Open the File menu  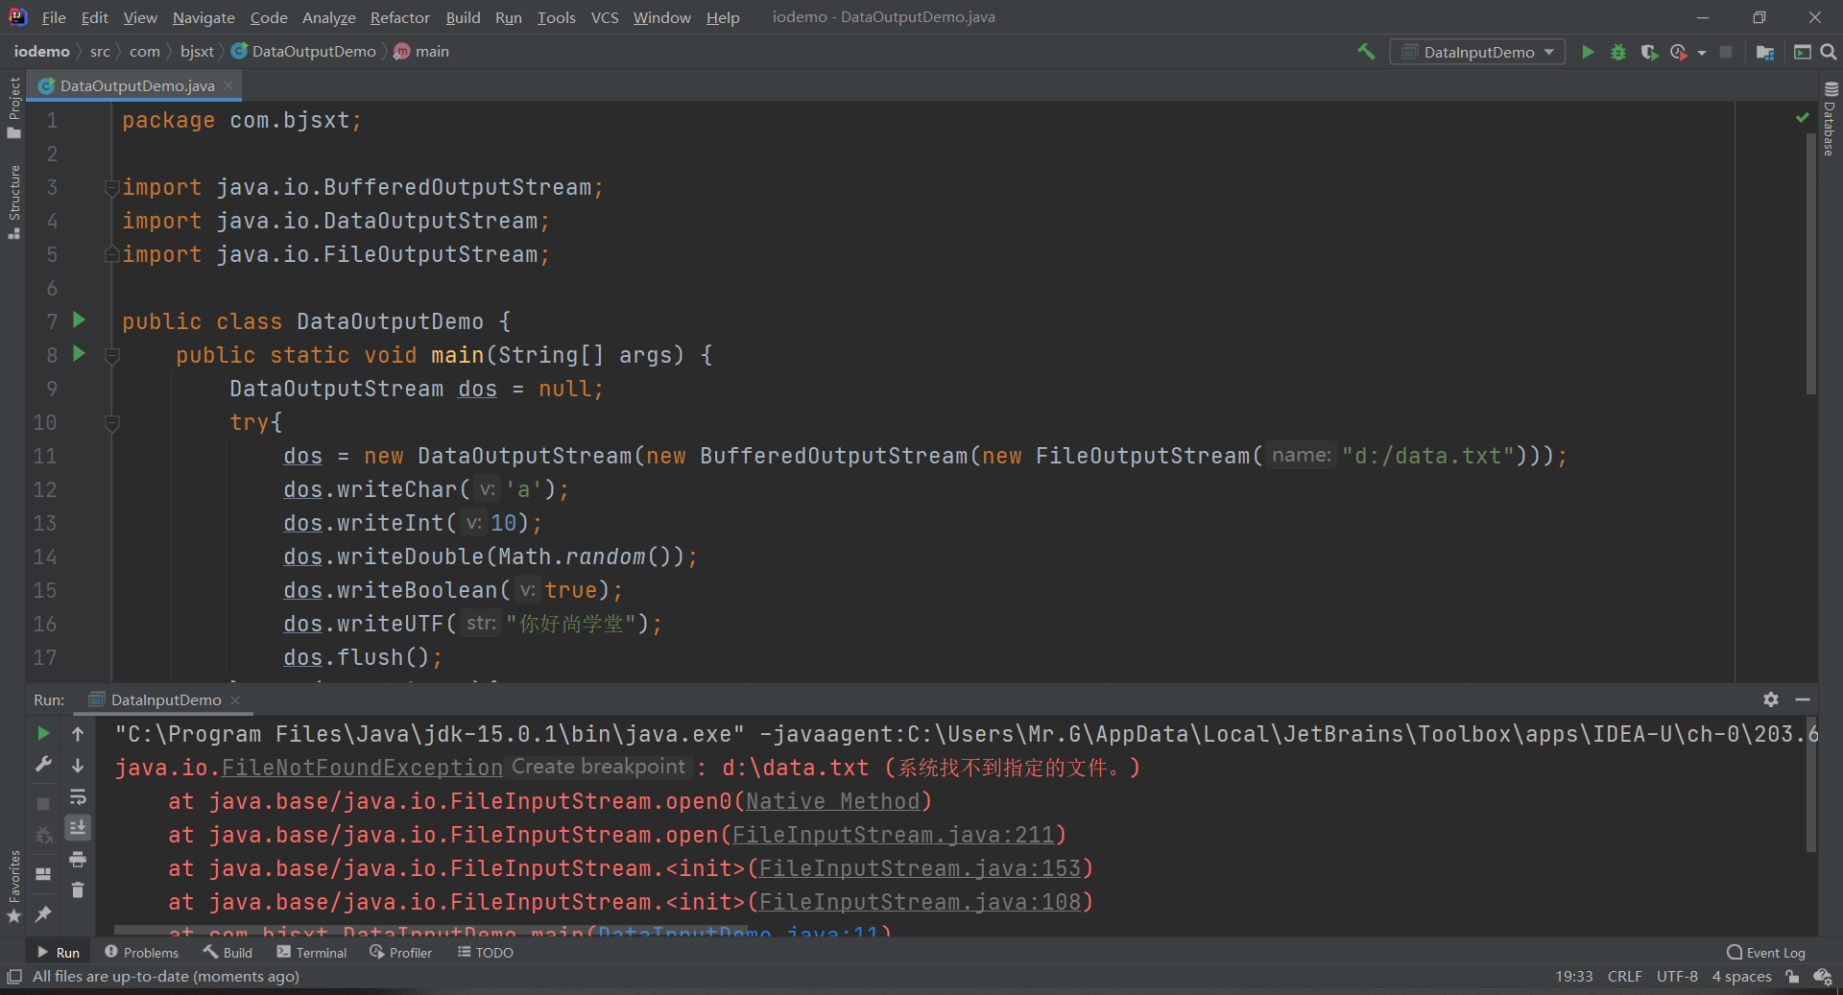pos(55,17)
